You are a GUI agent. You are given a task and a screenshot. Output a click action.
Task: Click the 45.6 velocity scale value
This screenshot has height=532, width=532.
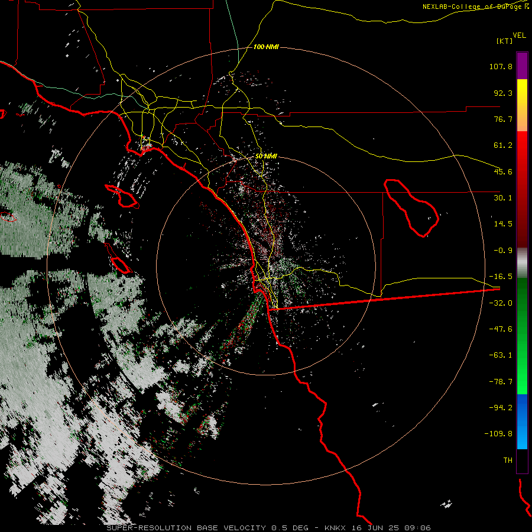[503, 171]
